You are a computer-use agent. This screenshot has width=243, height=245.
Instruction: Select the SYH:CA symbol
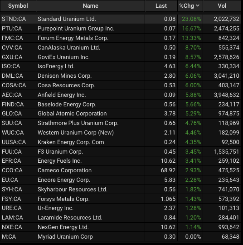12,190
